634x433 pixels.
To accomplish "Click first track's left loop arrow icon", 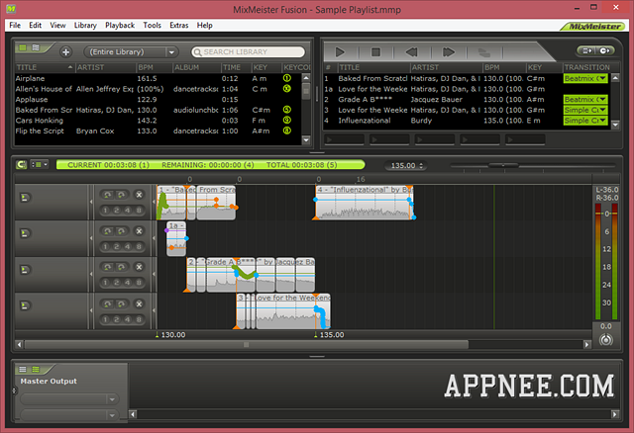I will [108, 195].
